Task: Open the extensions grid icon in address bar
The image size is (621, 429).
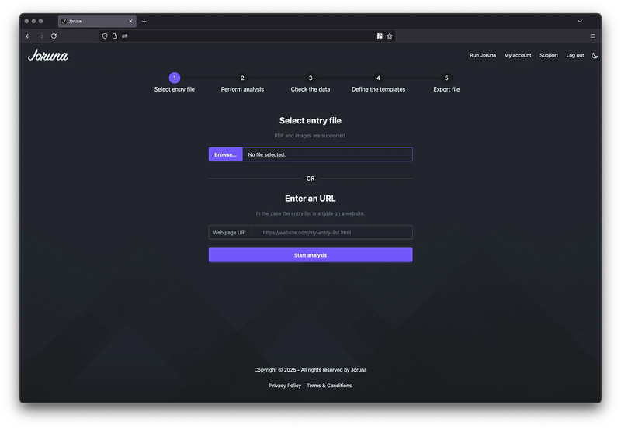Action: 380,36
